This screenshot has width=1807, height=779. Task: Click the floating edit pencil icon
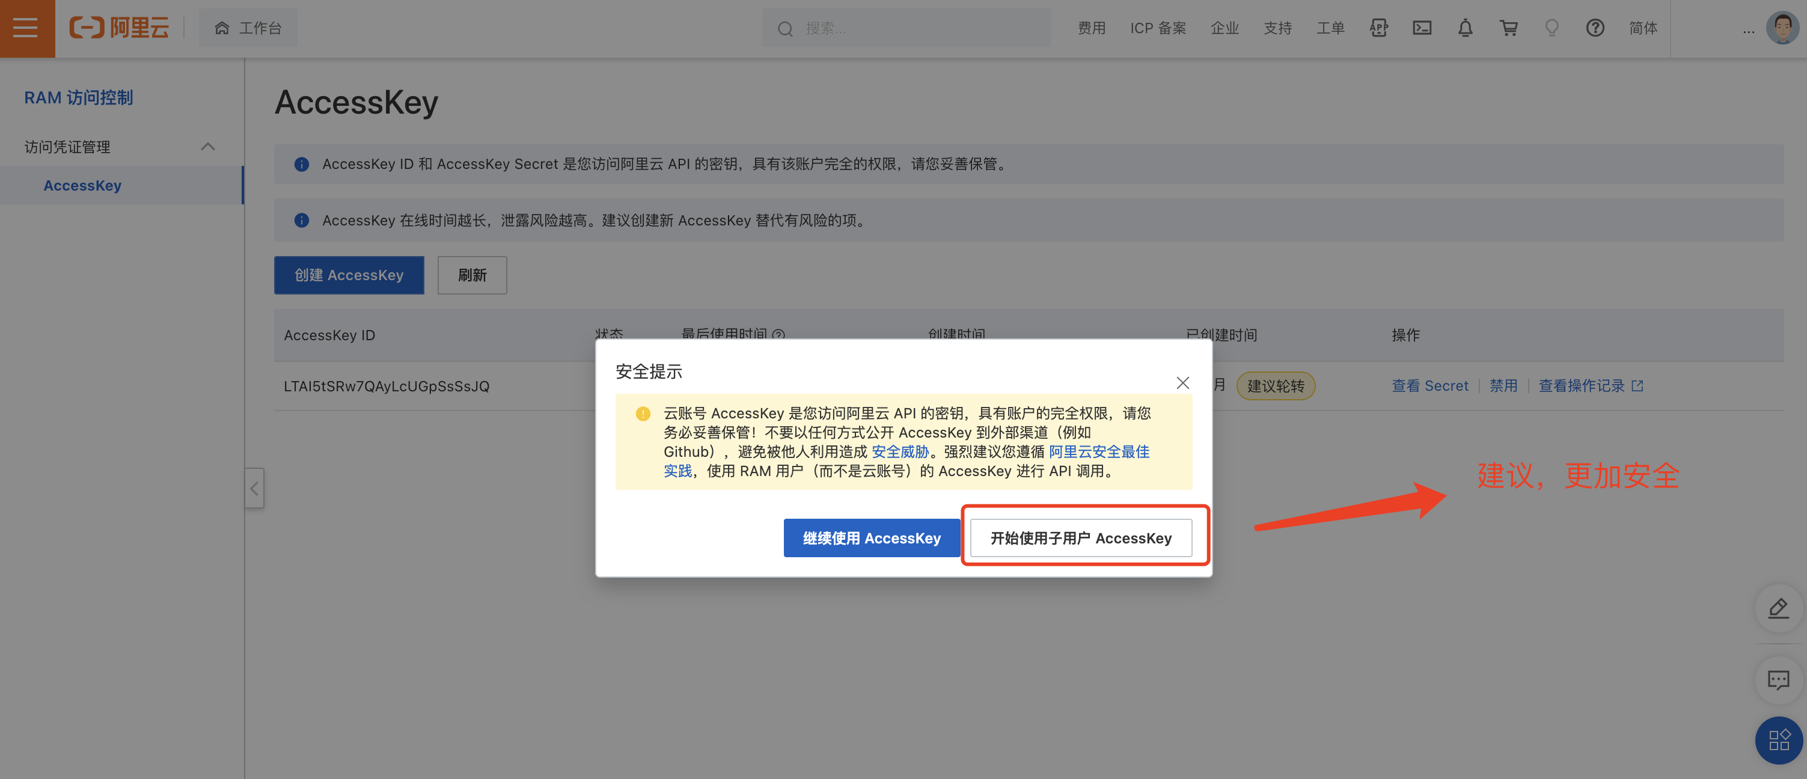(1778, 608)
